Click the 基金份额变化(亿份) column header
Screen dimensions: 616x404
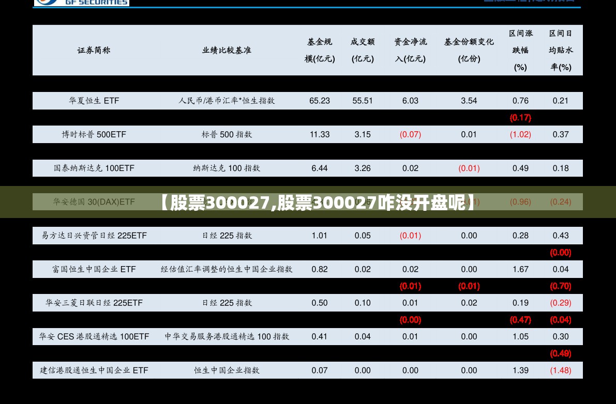469,50
